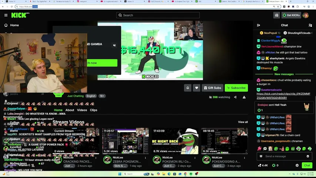Open the dashboard icon next to Get KICKs

click(x=276, y=15)
